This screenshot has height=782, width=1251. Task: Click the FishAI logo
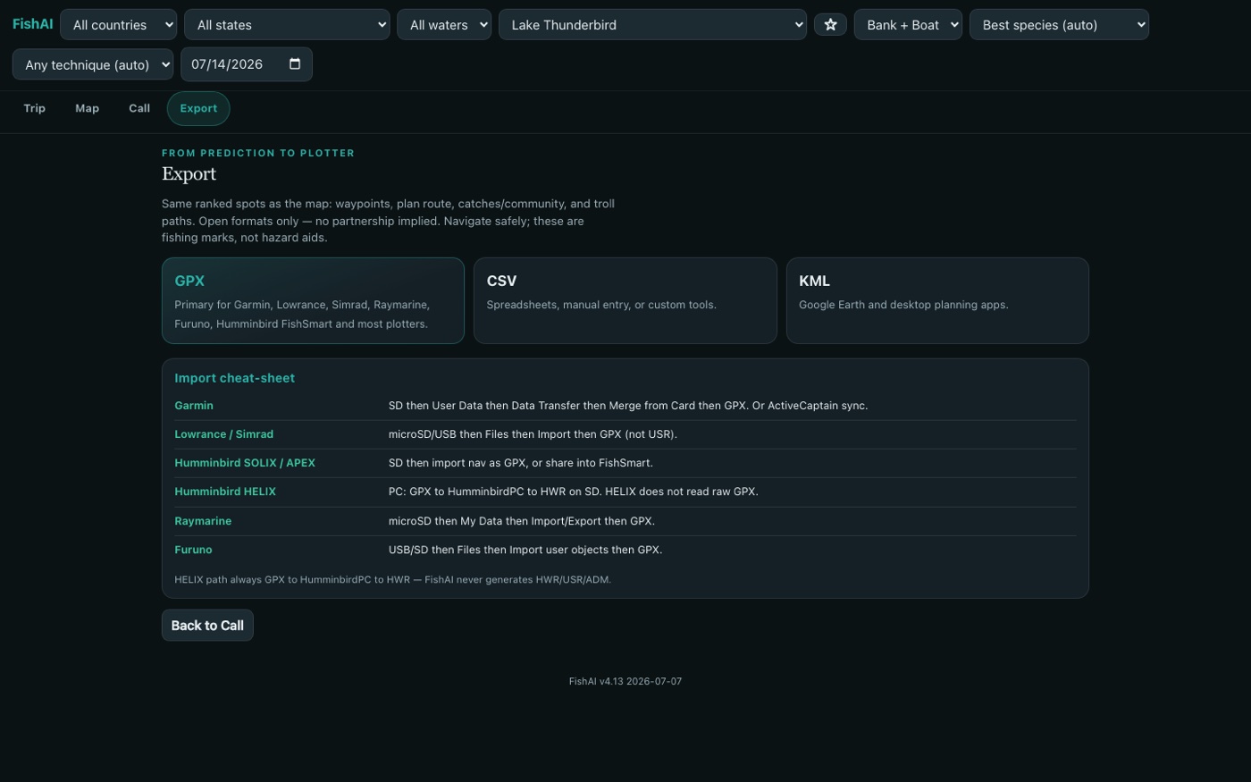tap(32, 24)
